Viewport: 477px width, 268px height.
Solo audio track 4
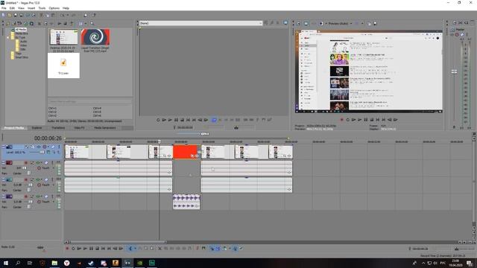click(x=52, y=197)
